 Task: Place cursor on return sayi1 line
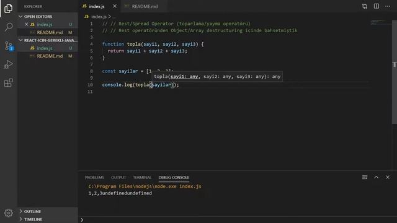(148, 51)
